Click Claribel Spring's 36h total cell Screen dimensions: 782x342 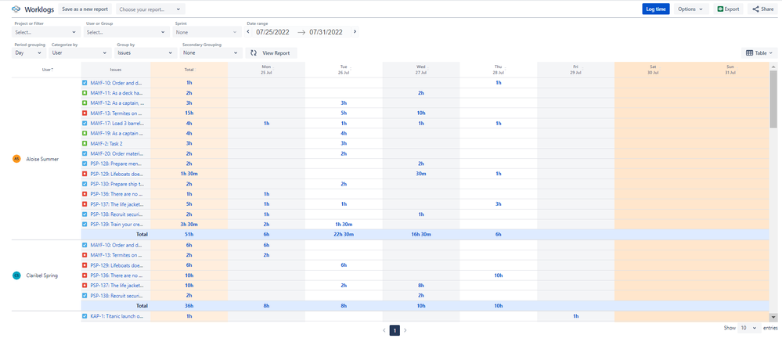point(189,305)
